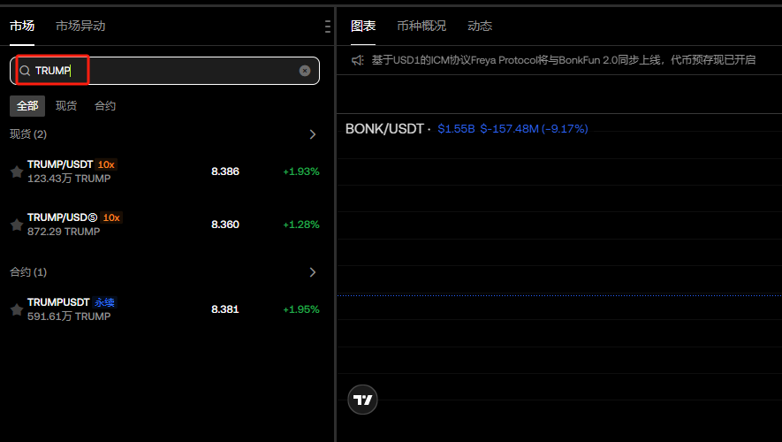Expand the 现货 (2) section arrow

tap(313, 134)
